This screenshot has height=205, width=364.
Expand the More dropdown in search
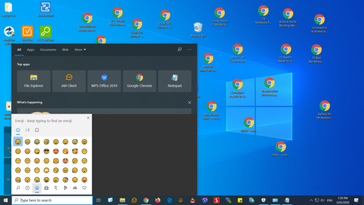[x=80, y=50]
